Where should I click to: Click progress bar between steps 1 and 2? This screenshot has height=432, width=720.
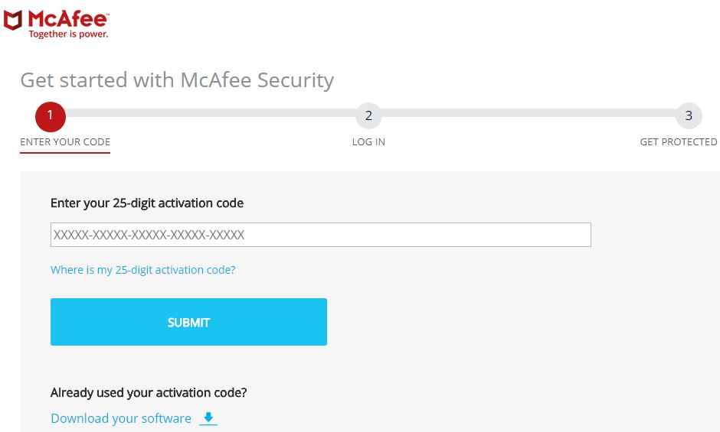coord(211,113)
